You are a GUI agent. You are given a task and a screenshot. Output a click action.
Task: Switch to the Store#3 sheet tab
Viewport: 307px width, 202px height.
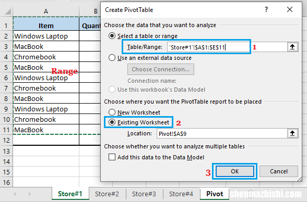tap(144, 194)
